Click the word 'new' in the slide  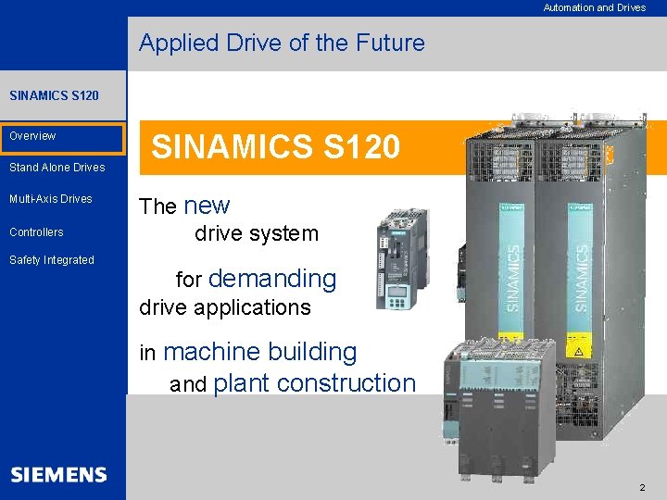pos(207,206)
